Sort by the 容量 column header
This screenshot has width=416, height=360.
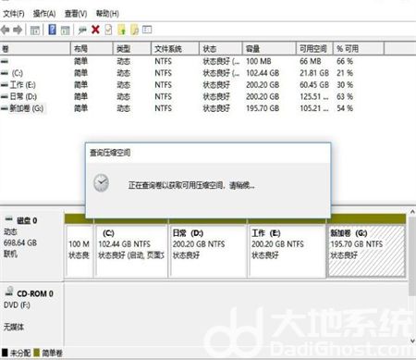[x=269, y=49]
